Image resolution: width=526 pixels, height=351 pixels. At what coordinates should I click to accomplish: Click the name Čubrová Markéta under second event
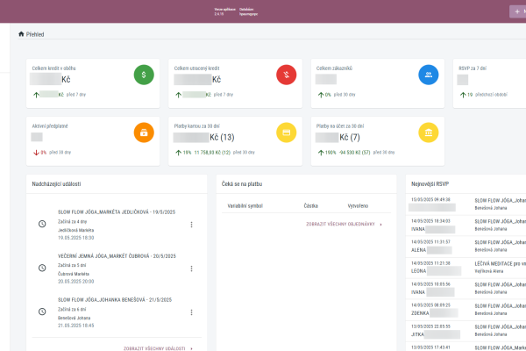[x=73, y=274]
